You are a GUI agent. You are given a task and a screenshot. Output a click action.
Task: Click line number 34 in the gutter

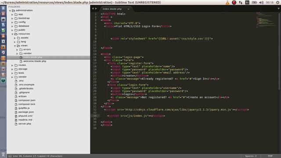(95, 116)
